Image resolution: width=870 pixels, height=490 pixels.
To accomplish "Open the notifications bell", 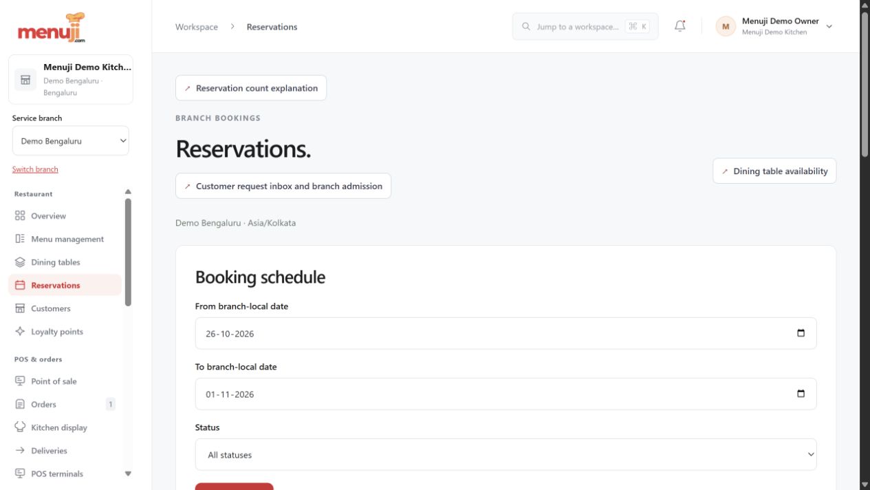I will pos(680,26).
